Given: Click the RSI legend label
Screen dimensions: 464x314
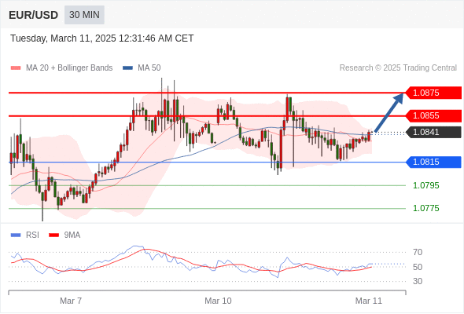Looking at the screenshot, I should (x=32, y=235).
